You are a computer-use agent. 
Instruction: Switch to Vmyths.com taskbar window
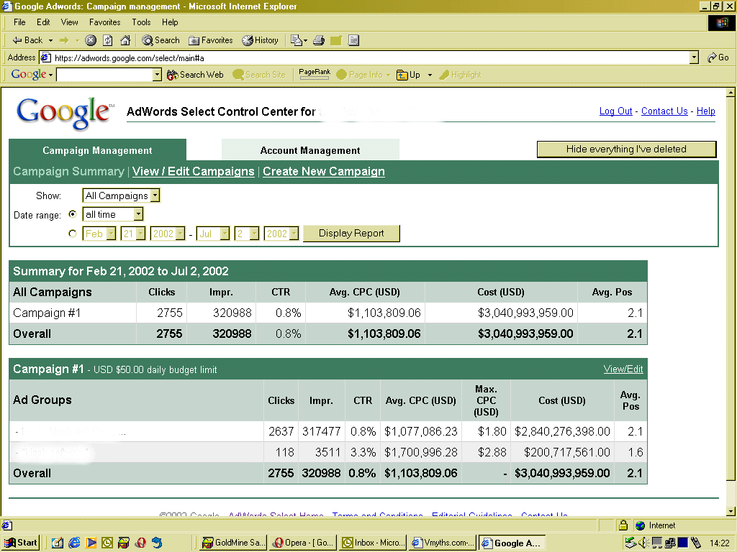(x=443, y=543)
